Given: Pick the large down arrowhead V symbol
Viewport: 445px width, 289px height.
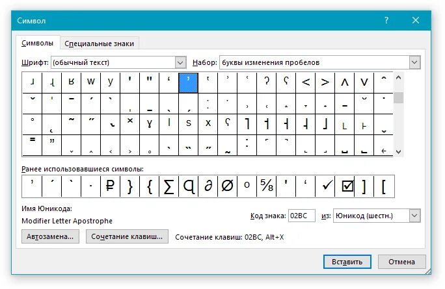Looking at the screenshot, I should click(364, 82).
